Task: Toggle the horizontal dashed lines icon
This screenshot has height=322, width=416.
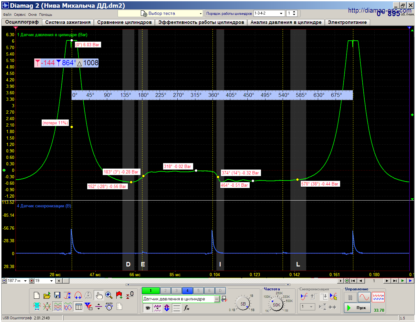Action: pos(177,308)
